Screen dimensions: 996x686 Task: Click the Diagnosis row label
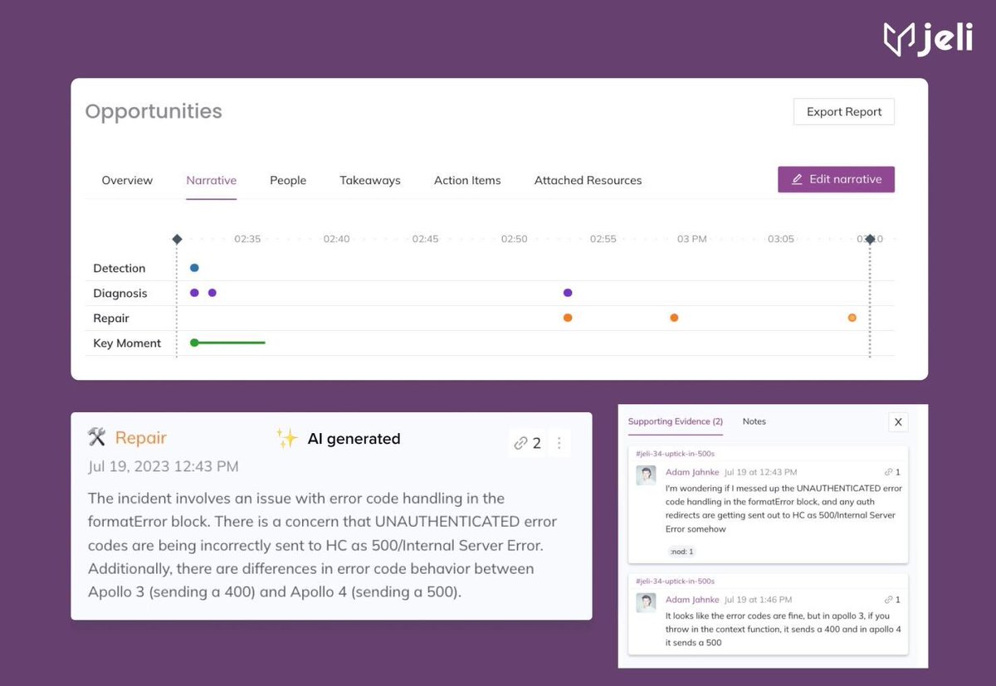click(120, 293)
